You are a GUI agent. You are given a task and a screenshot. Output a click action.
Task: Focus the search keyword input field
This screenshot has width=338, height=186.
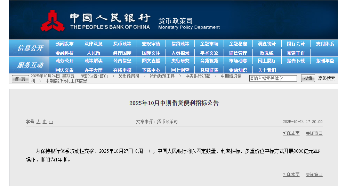pos(273,79)
